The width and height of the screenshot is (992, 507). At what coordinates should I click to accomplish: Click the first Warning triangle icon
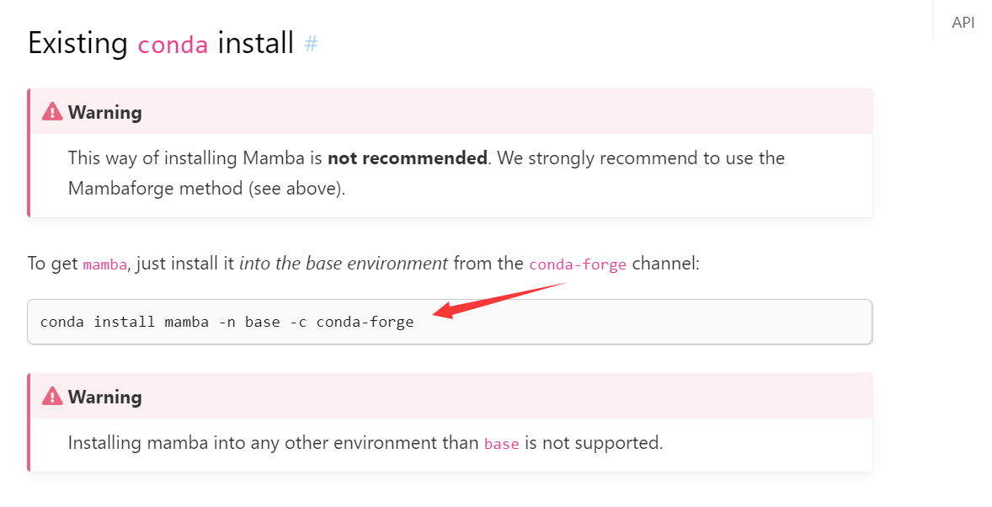(x=52, y=111)
